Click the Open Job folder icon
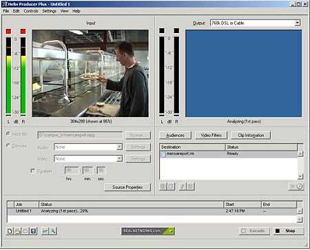This screenshot has height=250, width=310. [17, 231]
